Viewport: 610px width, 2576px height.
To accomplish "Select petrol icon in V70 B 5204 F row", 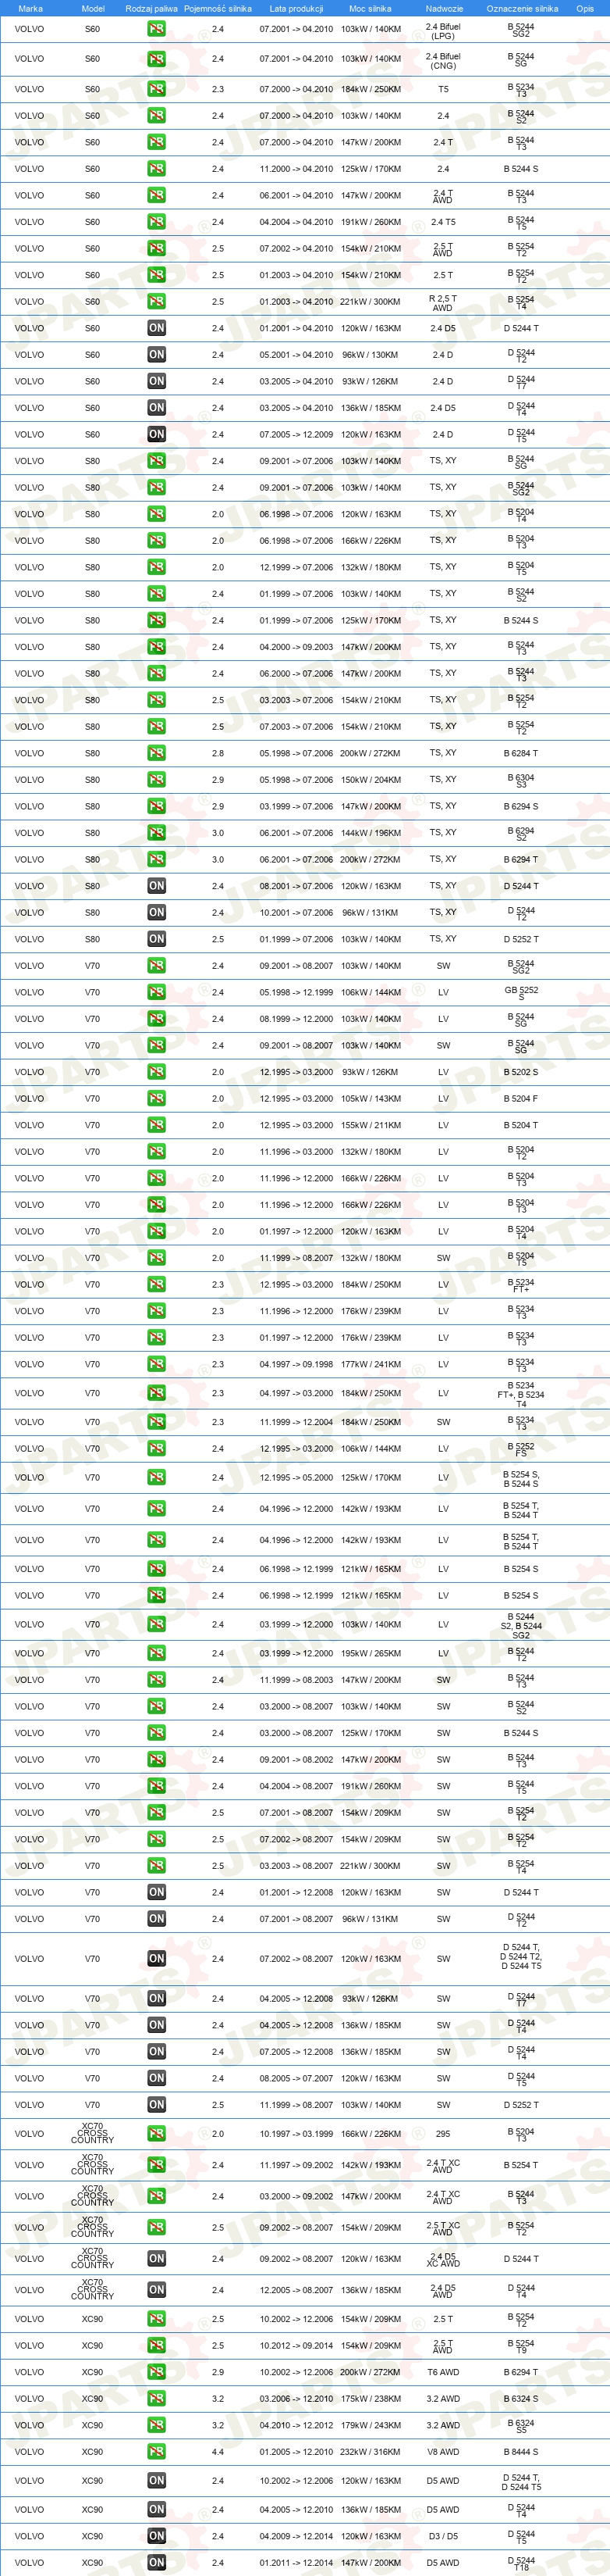I will (x=157, y=1098).
